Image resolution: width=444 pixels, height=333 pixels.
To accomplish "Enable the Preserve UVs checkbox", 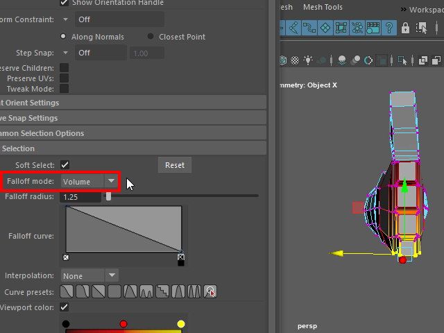I will pyautogui.click(x=64, y=78).
